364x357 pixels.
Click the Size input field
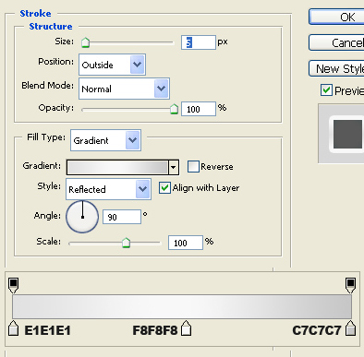coord(199,42)
